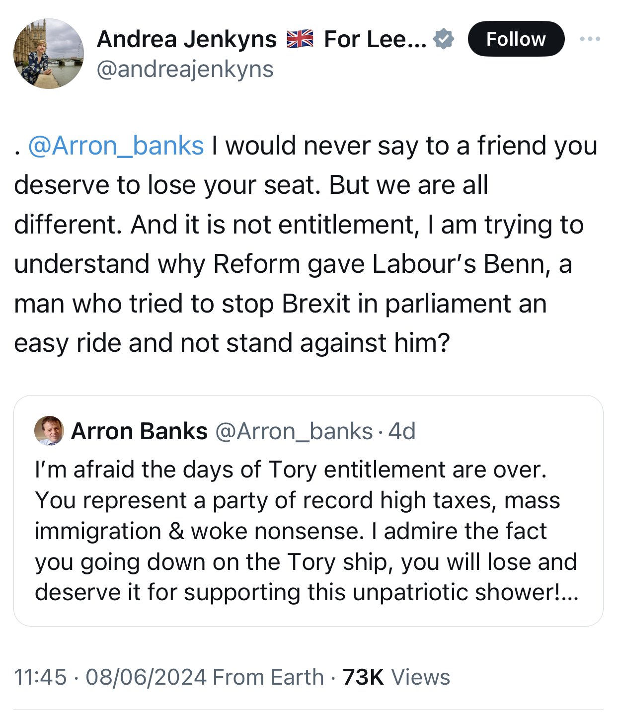617x714 pixels.
Task: Click the 08/06/2024 date stamp
Action: tap(146, 677)
